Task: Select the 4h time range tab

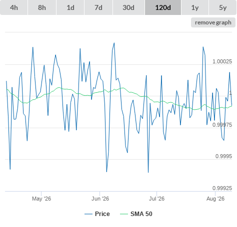Action: (x=14, y=7)
